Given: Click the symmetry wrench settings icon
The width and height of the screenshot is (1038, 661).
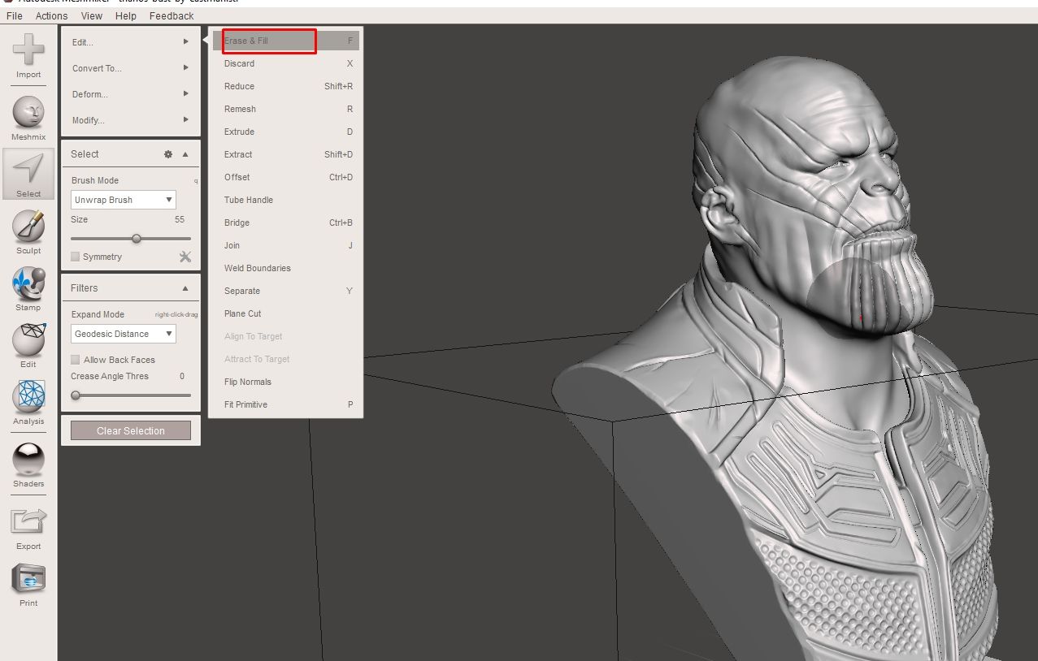Looking at the screenshot, I should click(x=185, y=257).
